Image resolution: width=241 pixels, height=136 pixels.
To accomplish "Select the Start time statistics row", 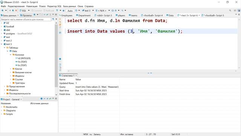I will pos(89,91).
